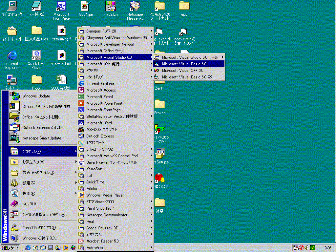Choose Office ドキュメントを開く in Start menu
Viewport: 336px width, 252px height.
43,117
